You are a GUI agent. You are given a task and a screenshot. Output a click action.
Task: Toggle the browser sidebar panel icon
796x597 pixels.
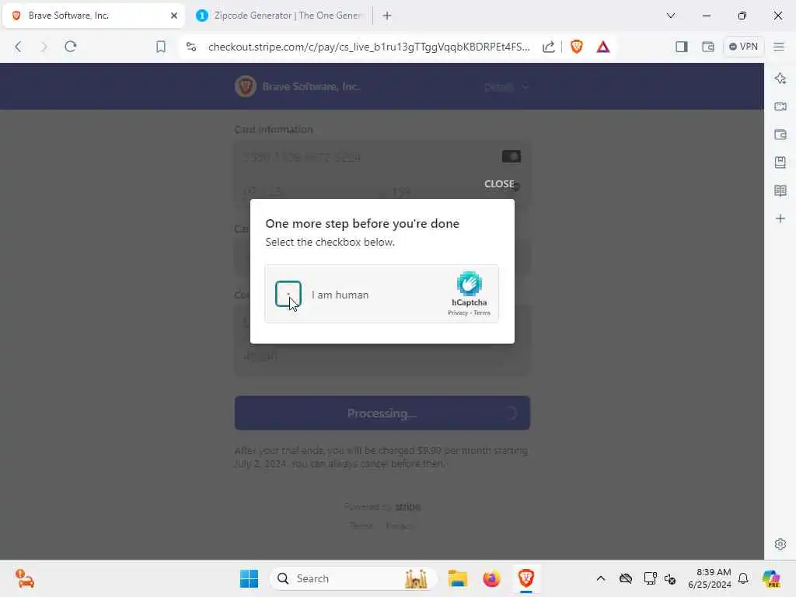tap(681, 47)
